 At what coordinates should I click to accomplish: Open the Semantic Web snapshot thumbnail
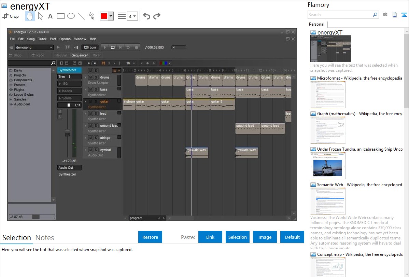328,201
